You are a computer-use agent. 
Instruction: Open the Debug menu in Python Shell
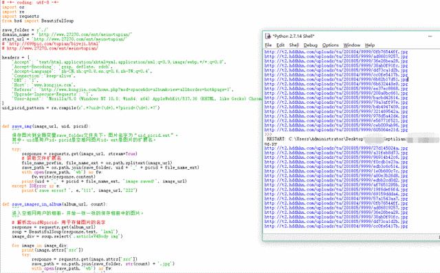pos(310,45)
